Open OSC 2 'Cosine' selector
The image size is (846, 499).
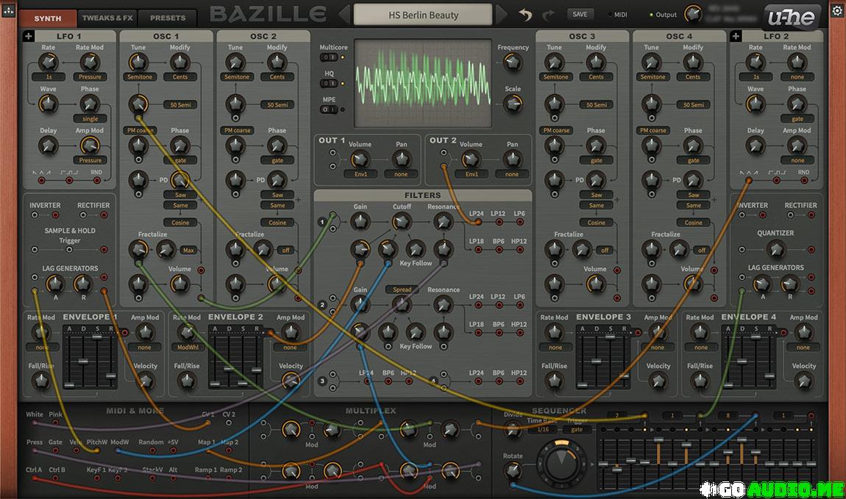pyautogui.click(x=277, y=223)
